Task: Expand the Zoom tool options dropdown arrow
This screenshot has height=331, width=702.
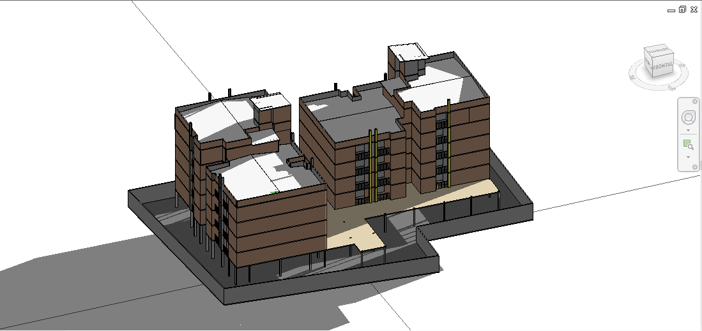Action: pos(688,157)
